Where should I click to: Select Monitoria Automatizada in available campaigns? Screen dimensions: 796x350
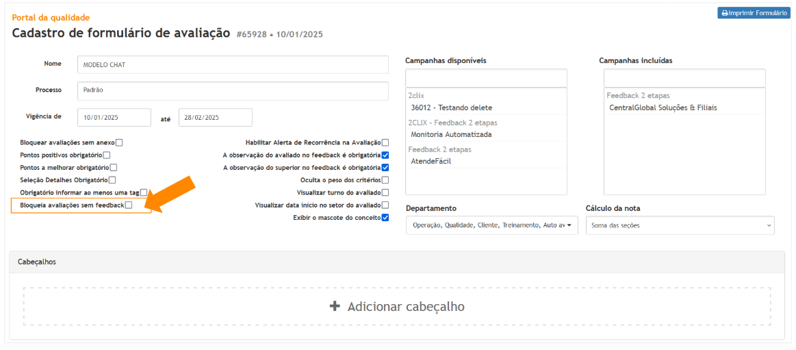[x=451, y=134]
